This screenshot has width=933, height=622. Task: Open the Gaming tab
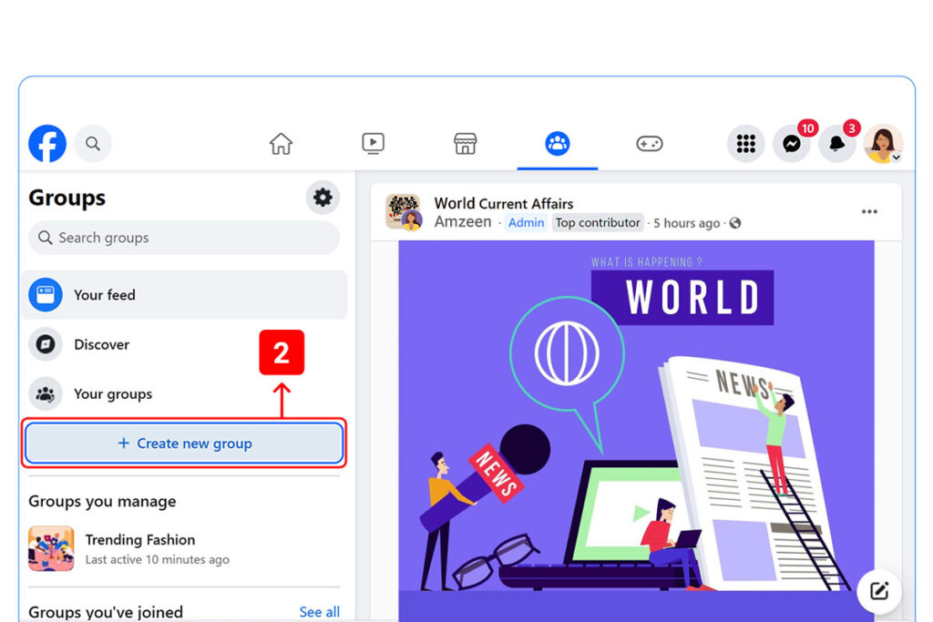pyautogui.click(x=649, y=143)
